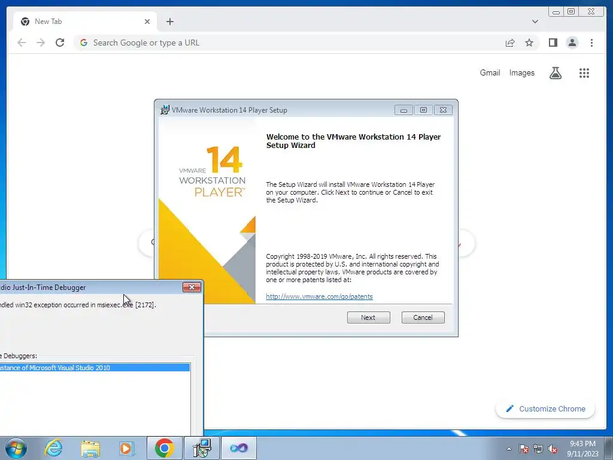Select the Microsoft Visual Studio 2010 instance
Image resolution: width=613 pixels, height=460 pixels.
(x=95, y=368)
